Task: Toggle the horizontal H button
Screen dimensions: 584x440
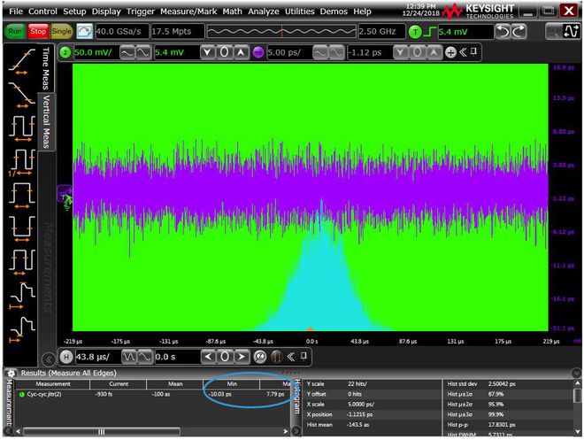Action: (66, 357)
